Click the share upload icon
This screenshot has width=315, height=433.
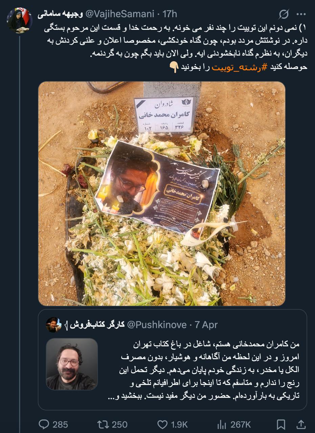(300, 424)
